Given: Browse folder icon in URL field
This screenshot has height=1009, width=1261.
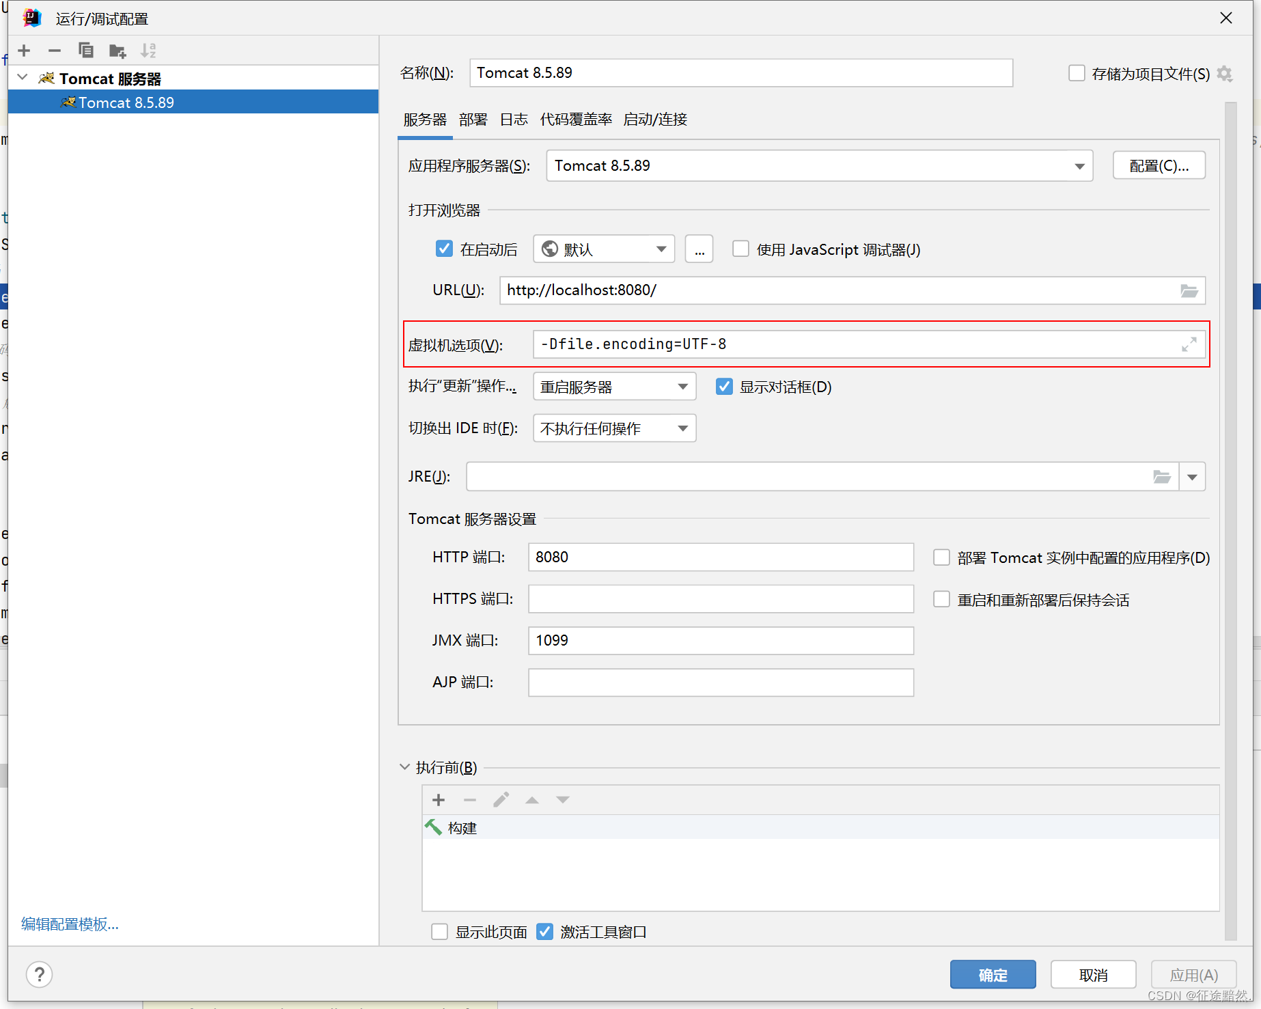Looking at the screenshot, I should point(1189,291).
